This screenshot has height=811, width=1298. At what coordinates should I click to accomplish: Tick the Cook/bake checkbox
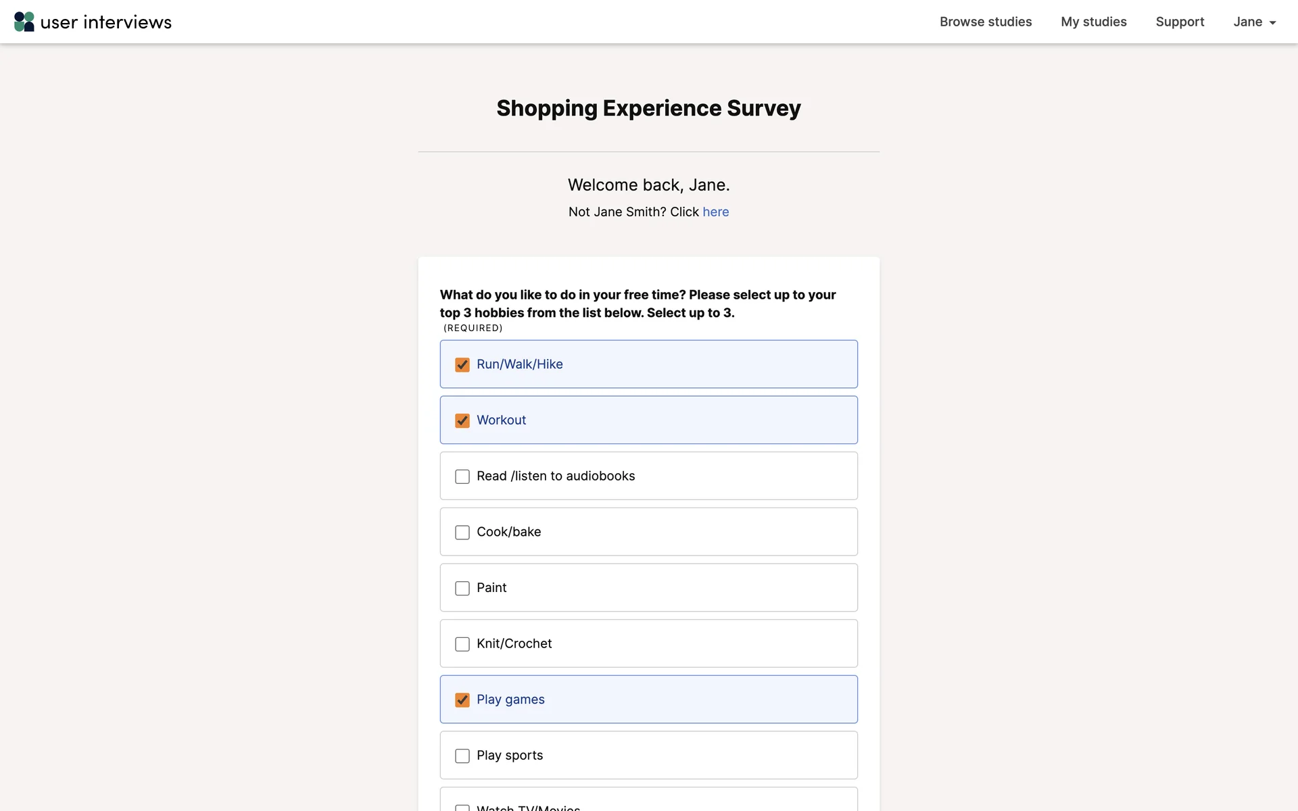462,533
